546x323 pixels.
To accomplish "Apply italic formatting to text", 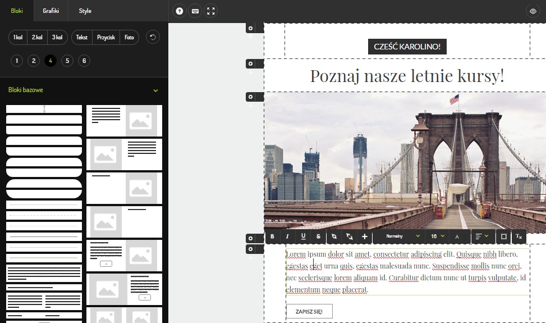I will point(287,236).
